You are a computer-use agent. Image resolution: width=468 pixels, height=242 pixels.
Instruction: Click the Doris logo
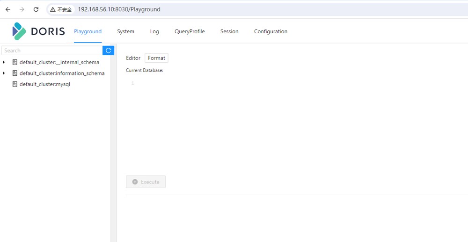(38, 31)
